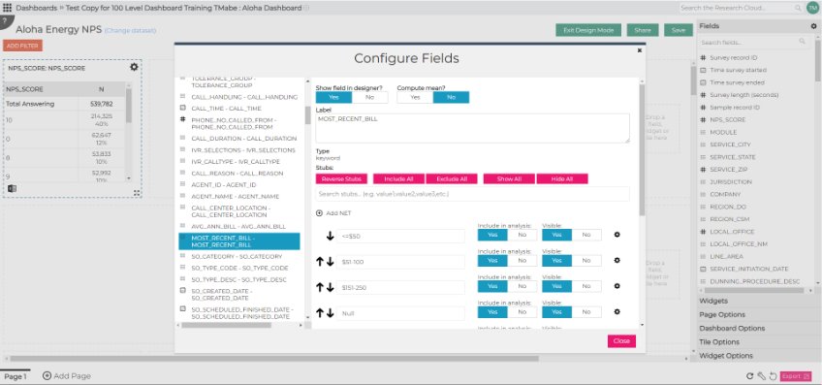Click the Search stubs input field
822x385 pixels.
coord(472,194)
